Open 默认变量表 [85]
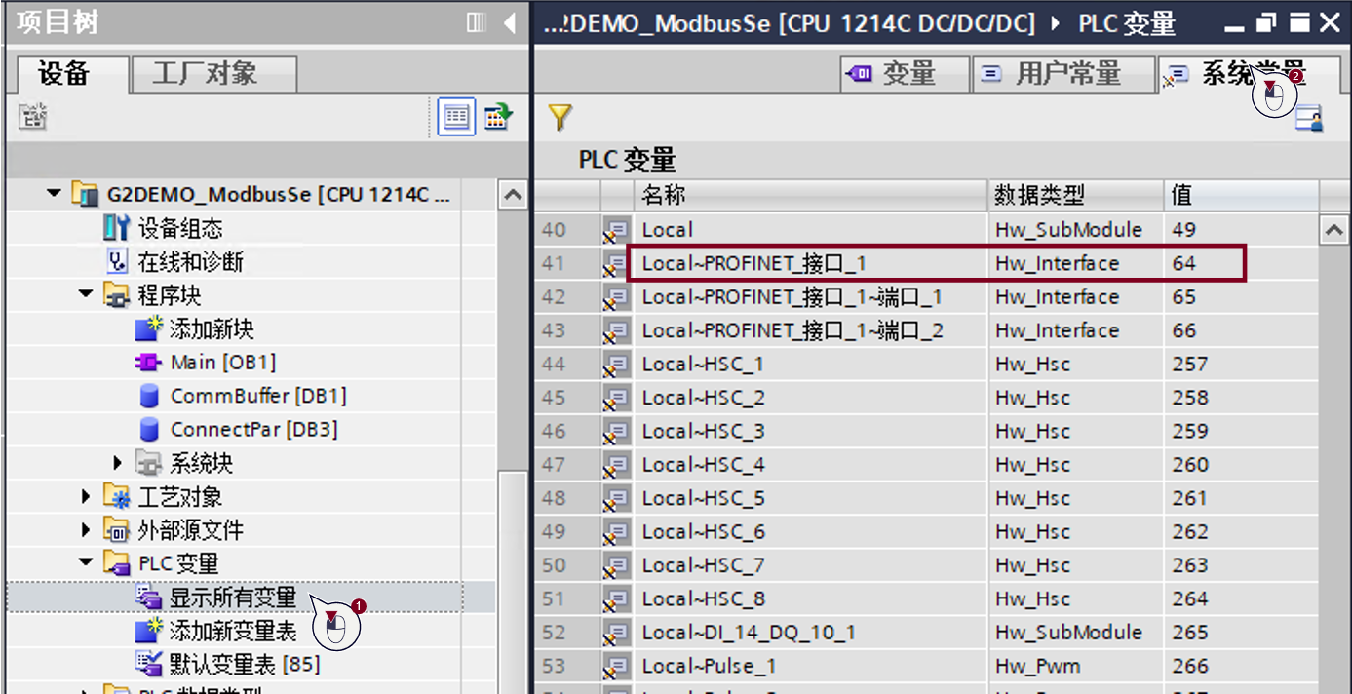 point(244,665)
